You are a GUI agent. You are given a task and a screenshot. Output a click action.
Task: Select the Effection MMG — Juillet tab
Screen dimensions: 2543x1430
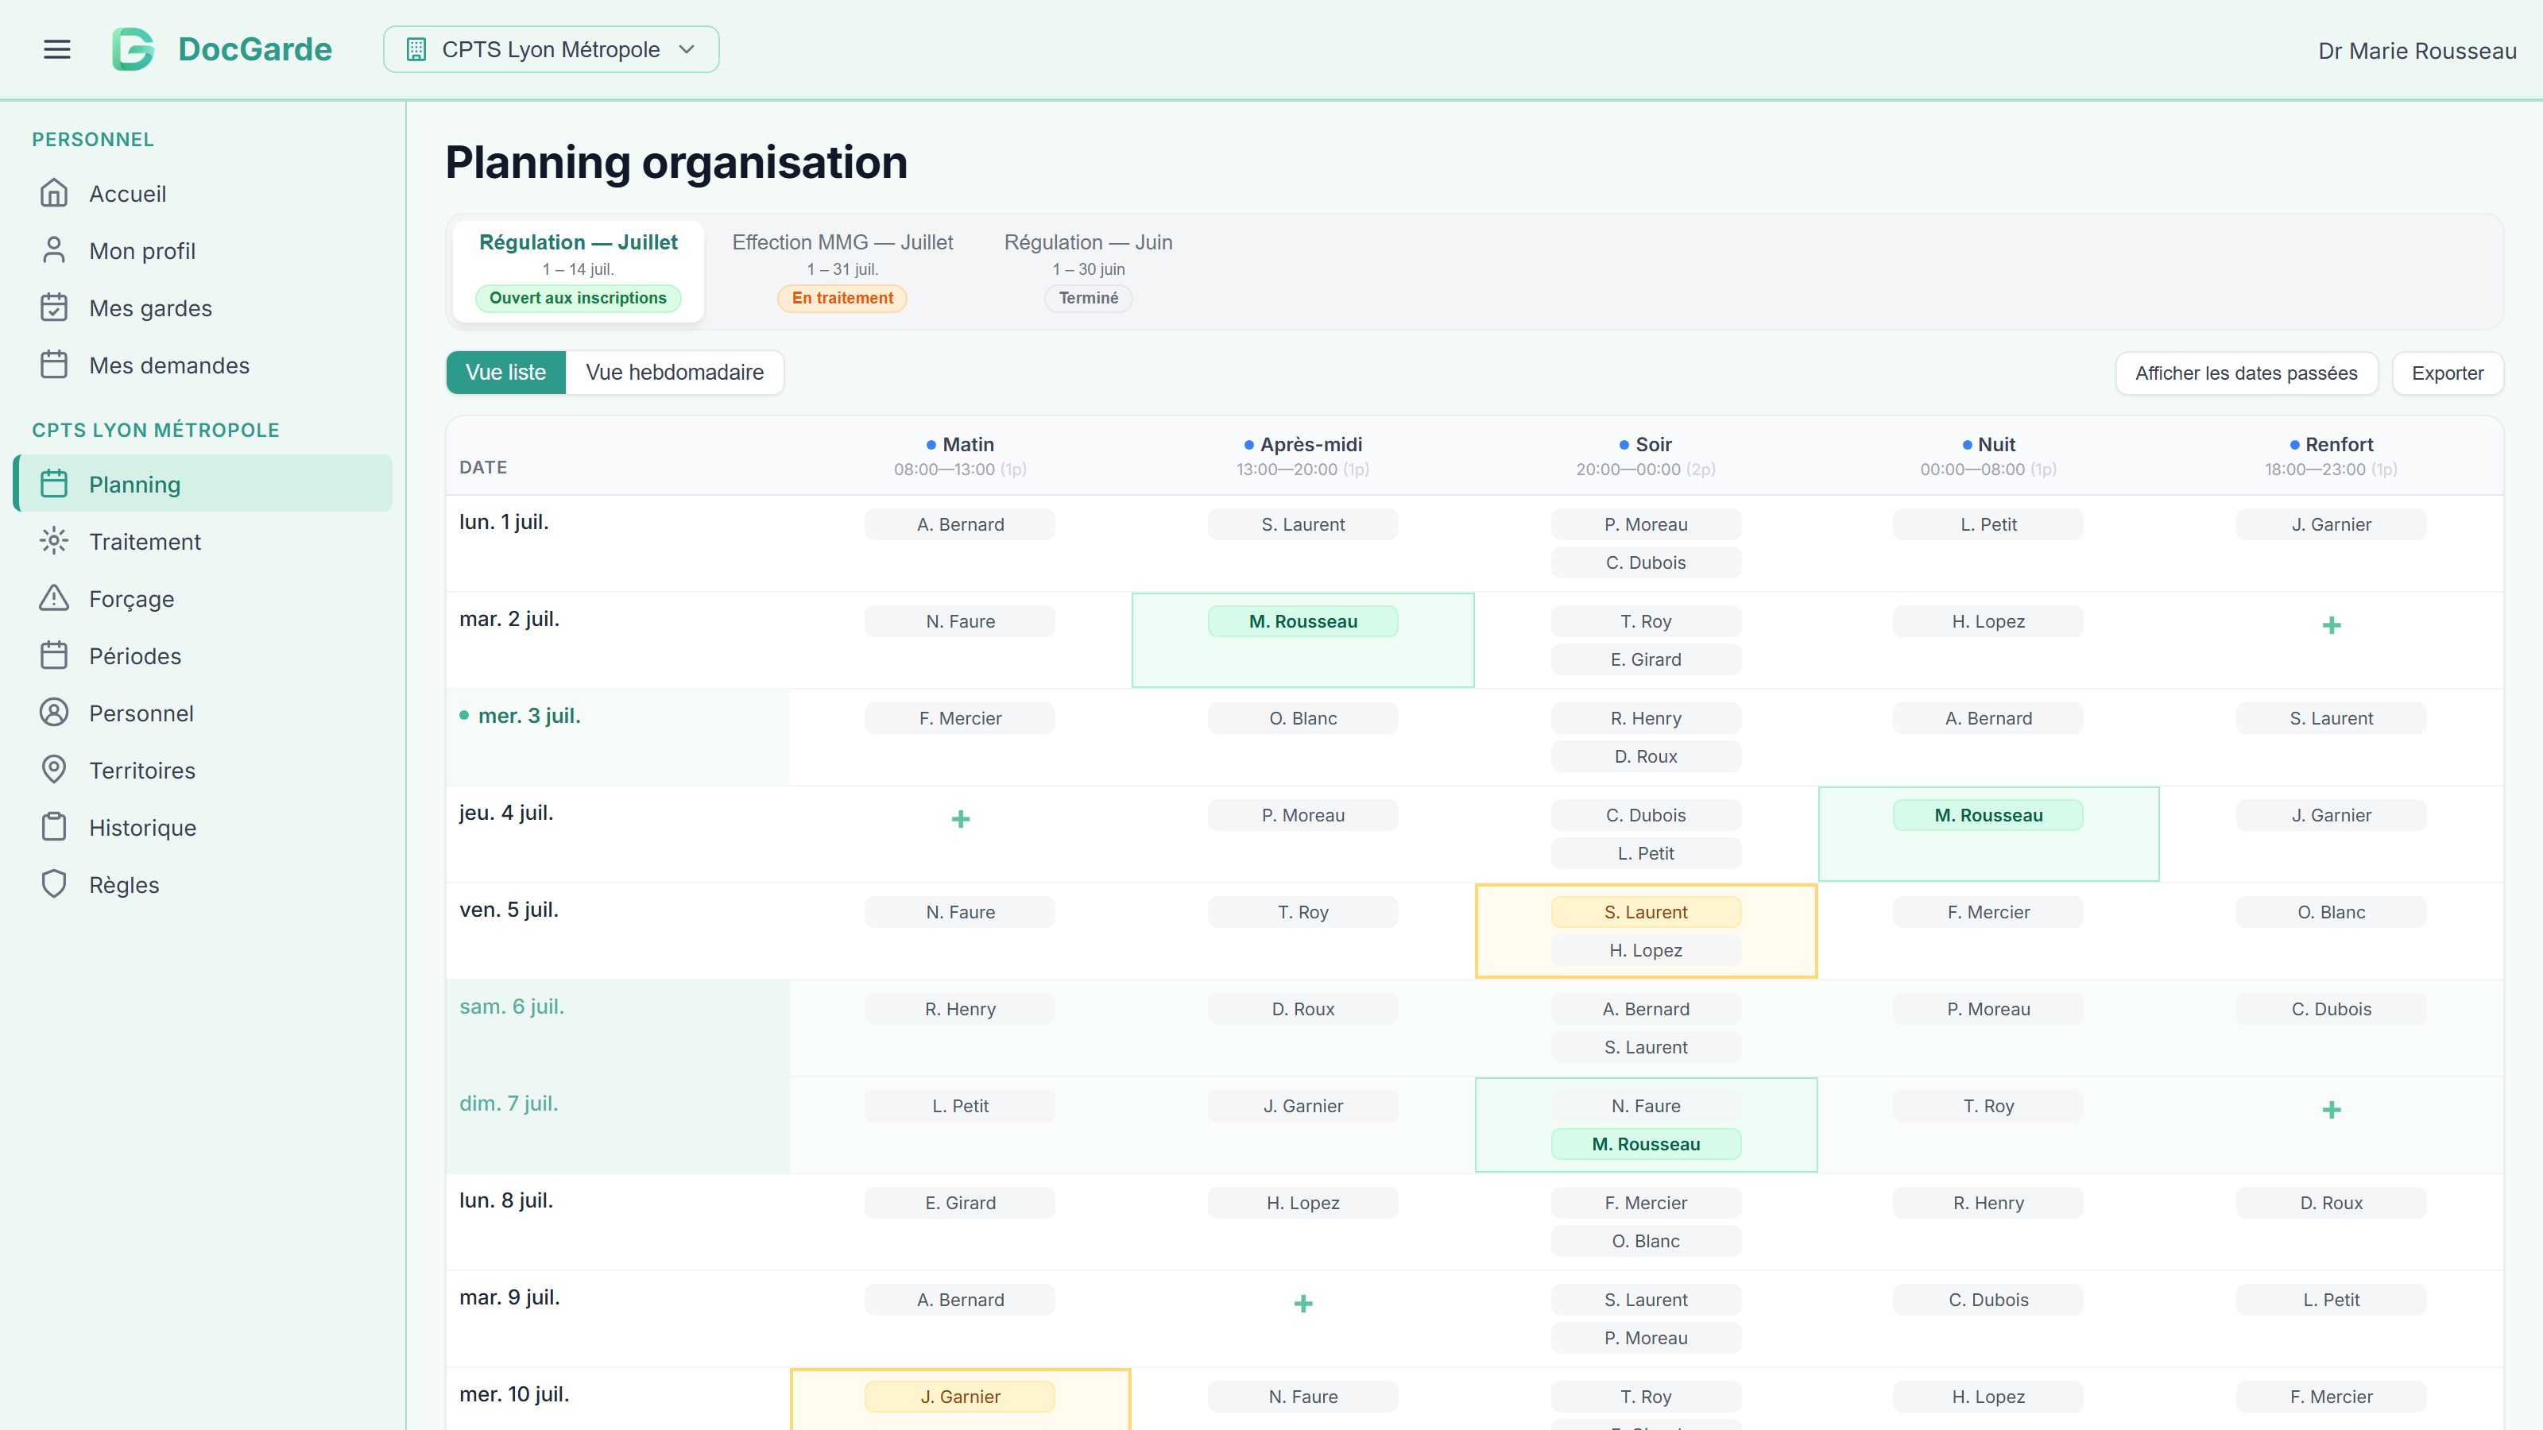pos(842,270)
